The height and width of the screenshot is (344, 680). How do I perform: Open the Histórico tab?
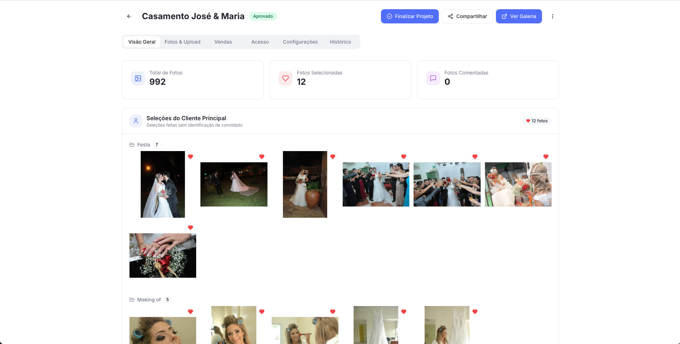click(341, 42)
